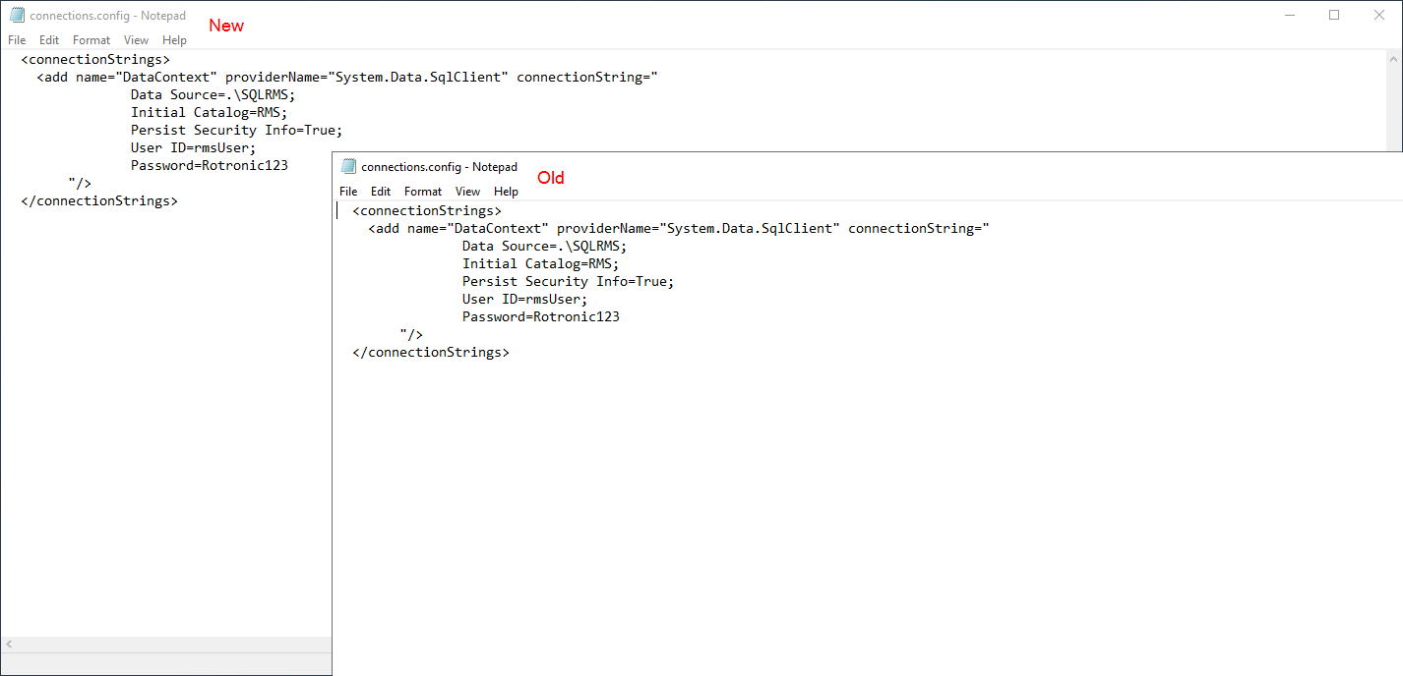This screenshot has height=676, width=1403.
Task: Click closing </connectionStrings> tag in Old window
Action: (431, 352)
